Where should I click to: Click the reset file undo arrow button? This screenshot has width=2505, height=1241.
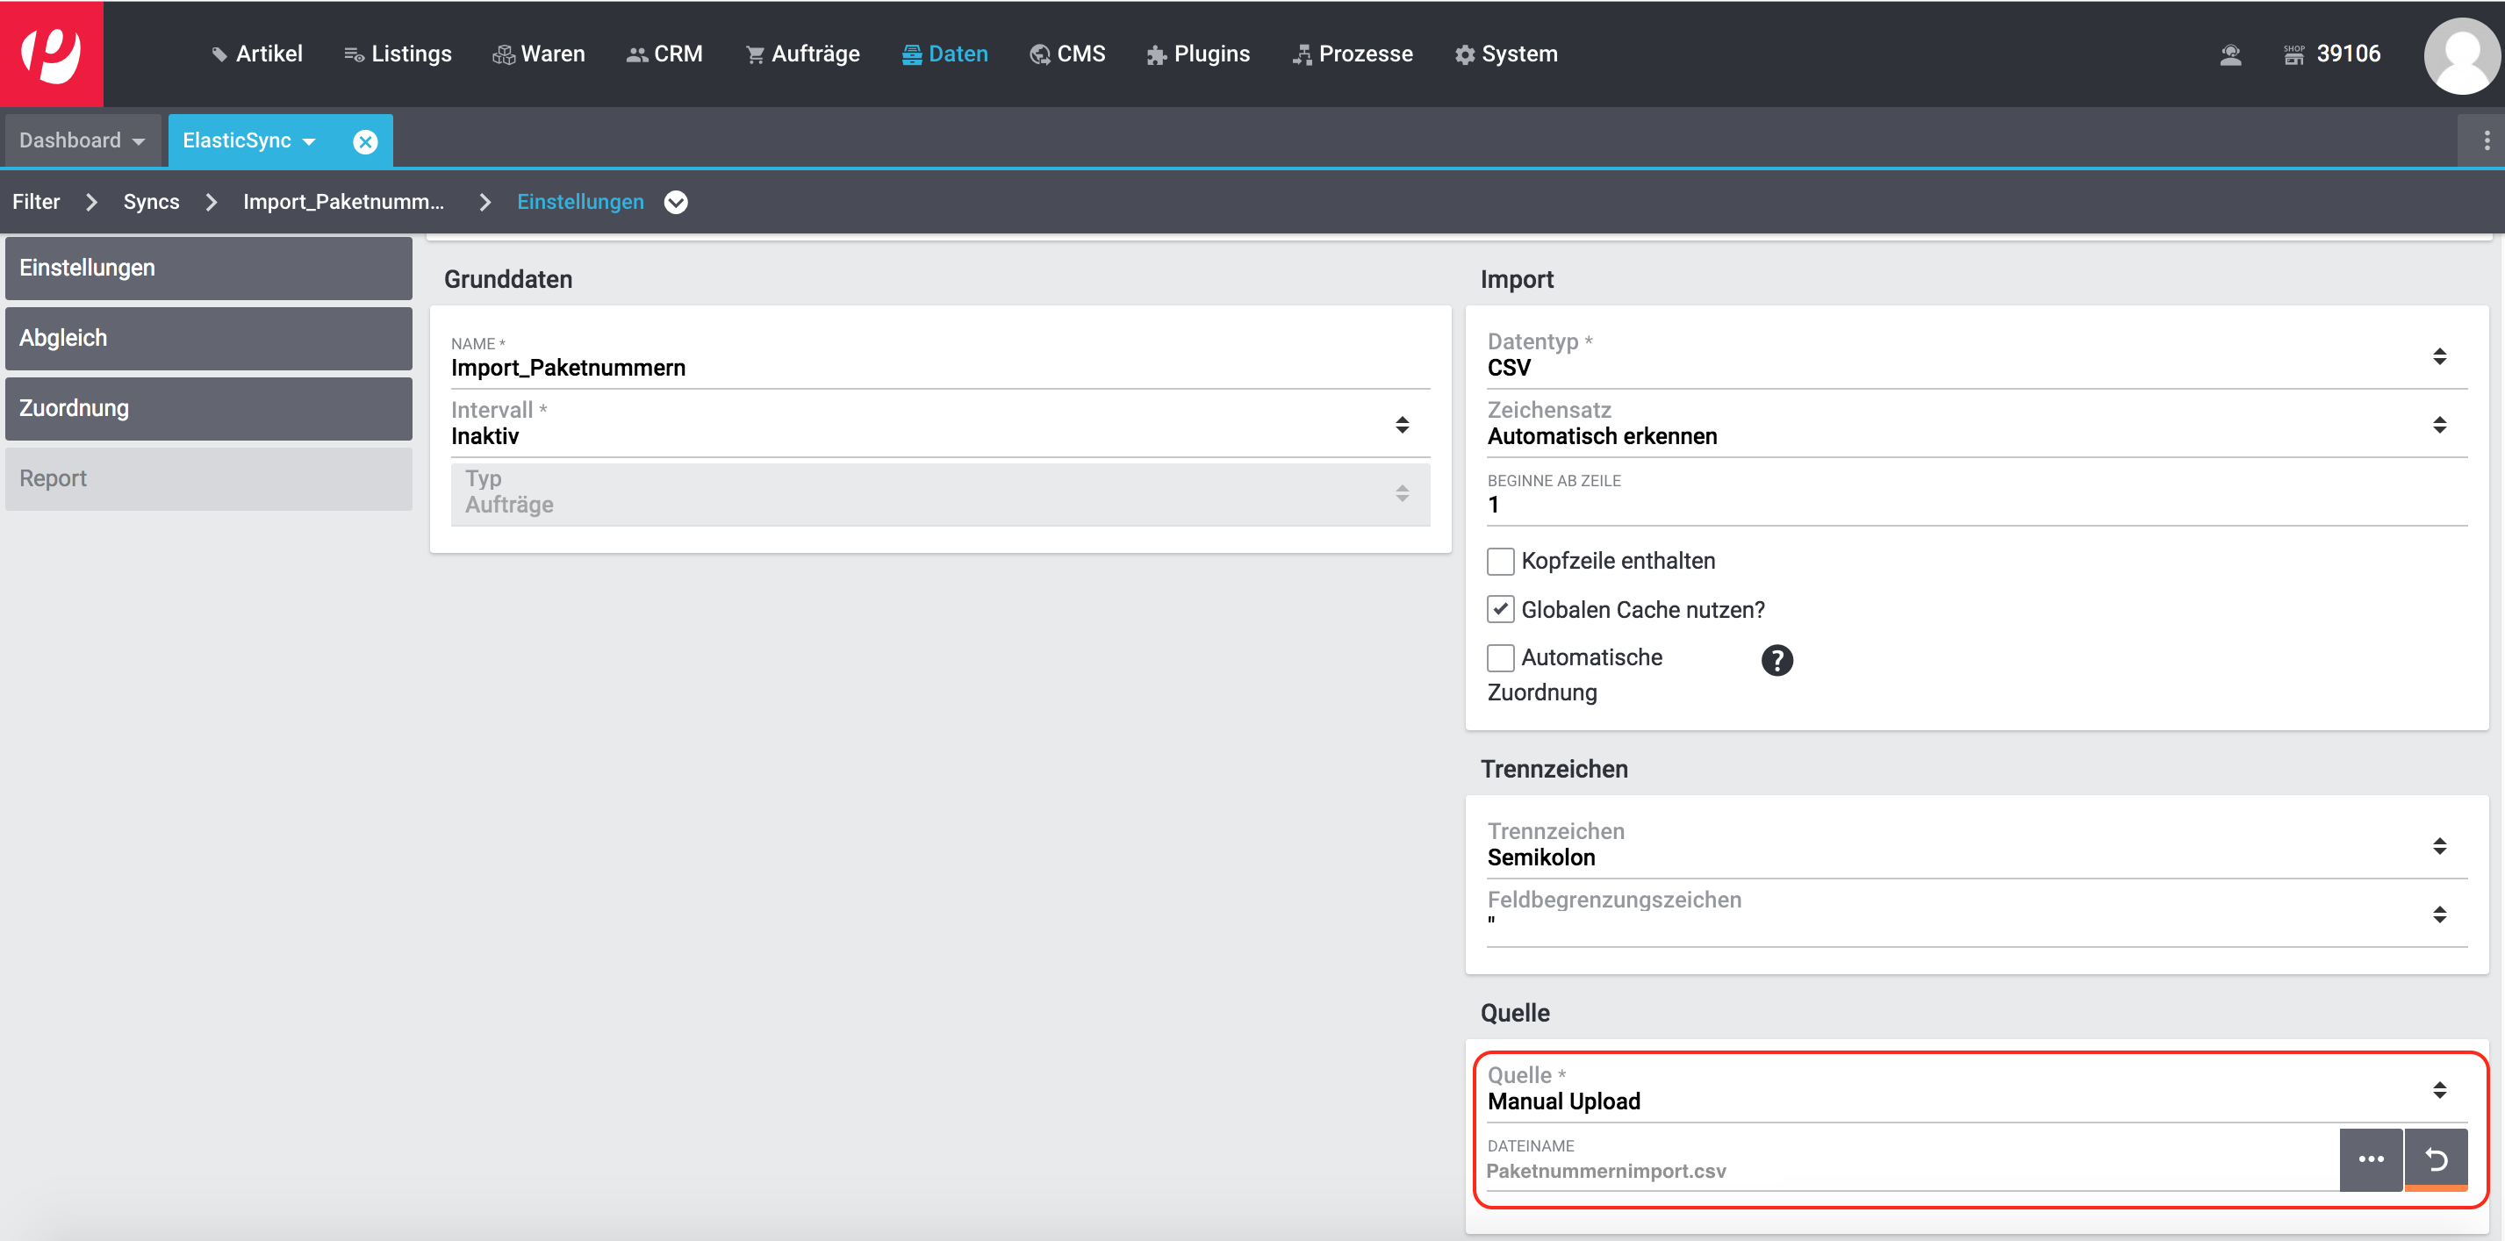[2435, 1159]
